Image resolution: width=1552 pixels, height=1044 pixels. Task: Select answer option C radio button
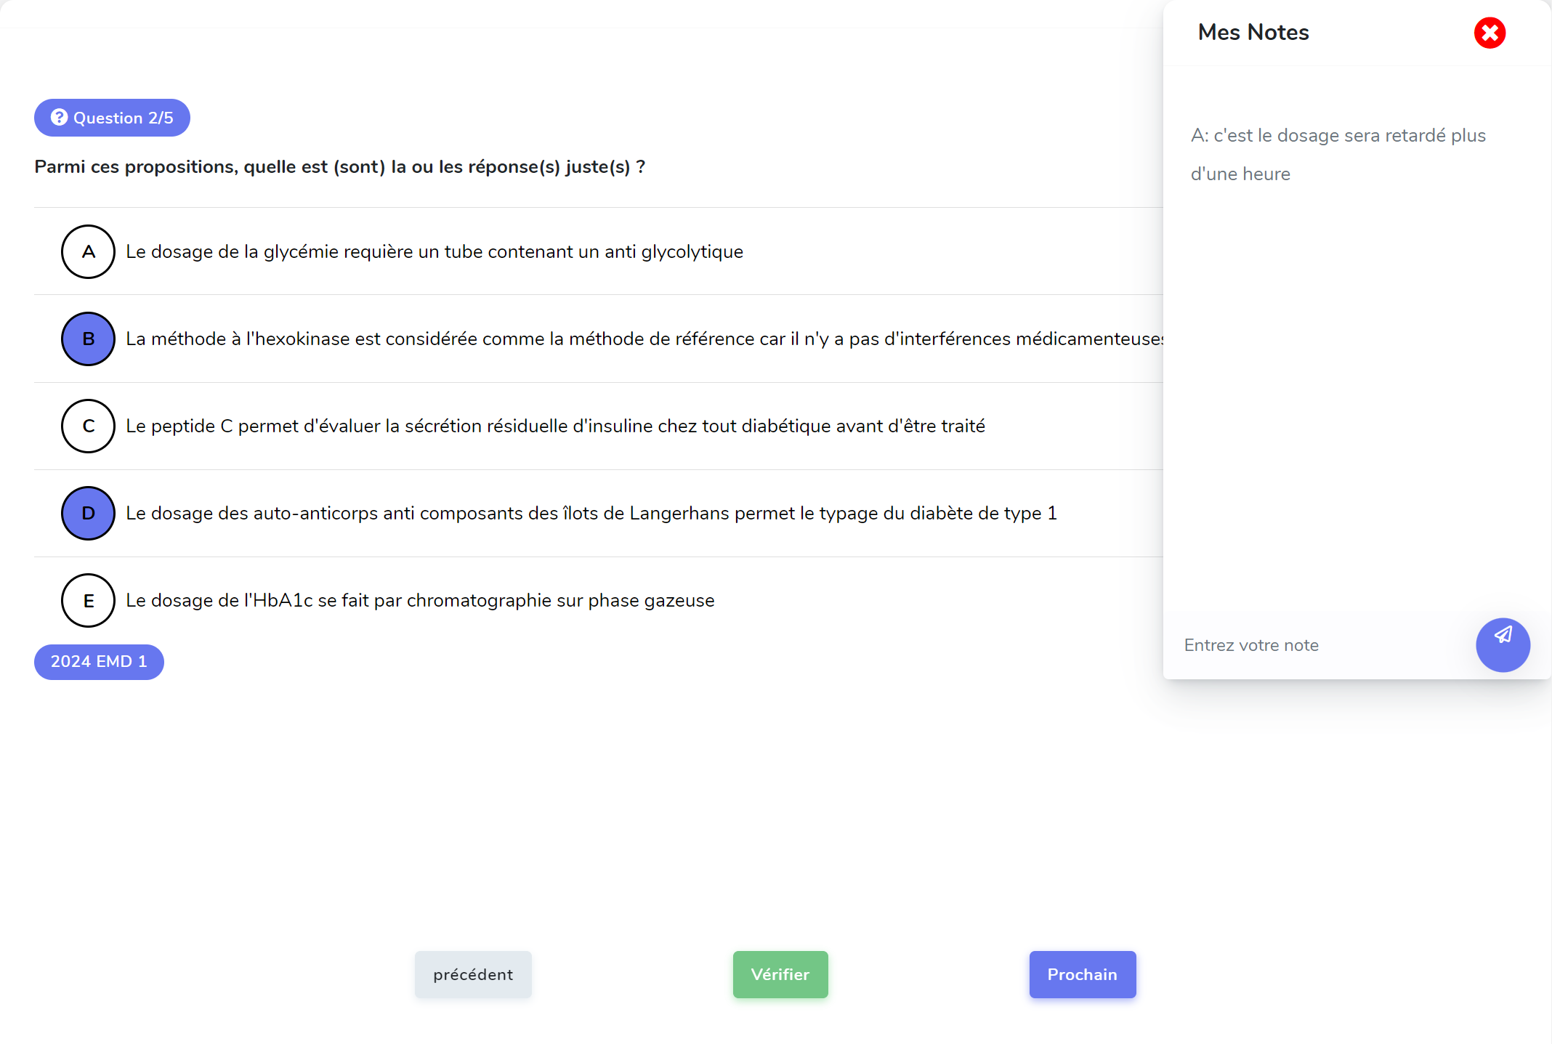pyautogui.click(x=87, y=425)
